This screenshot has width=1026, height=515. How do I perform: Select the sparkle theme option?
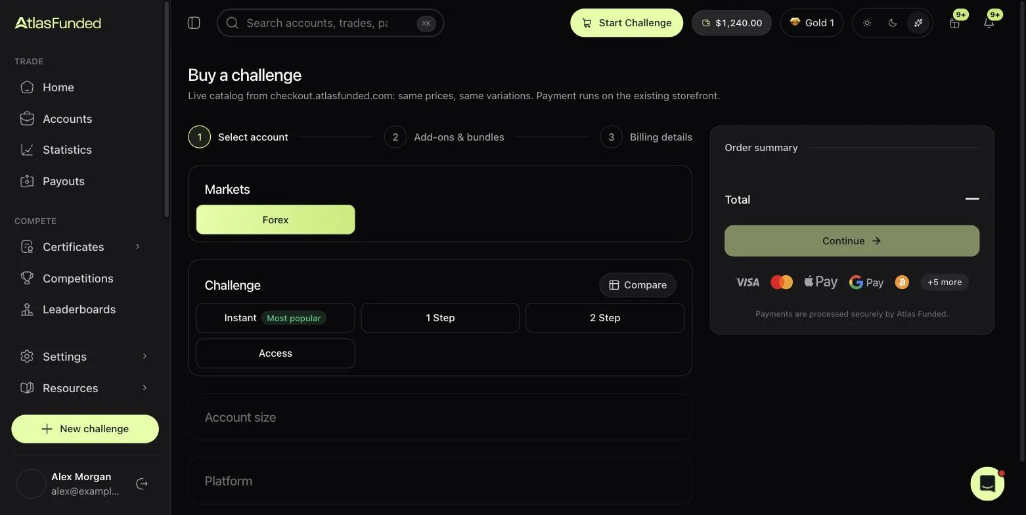pyautogui.click(x=918, y=23)
